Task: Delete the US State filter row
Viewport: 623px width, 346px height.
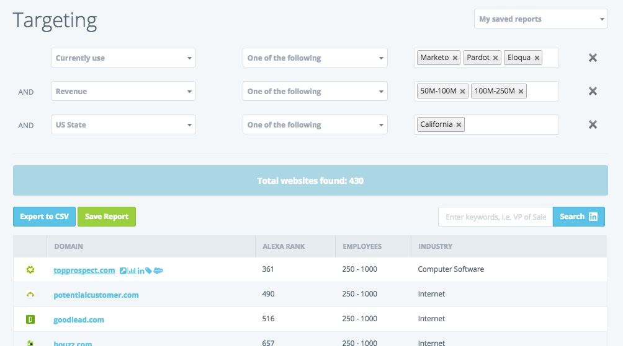Action: pos(593,124)
